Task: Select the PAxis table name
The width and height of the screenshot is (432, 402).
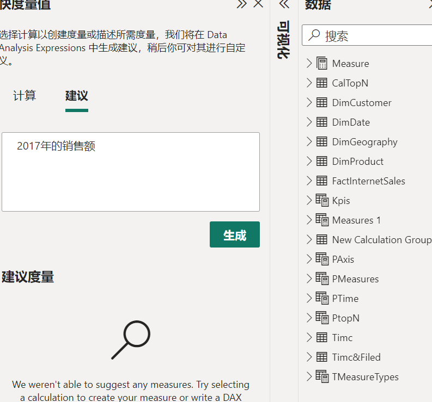Action: coord(343,259)
